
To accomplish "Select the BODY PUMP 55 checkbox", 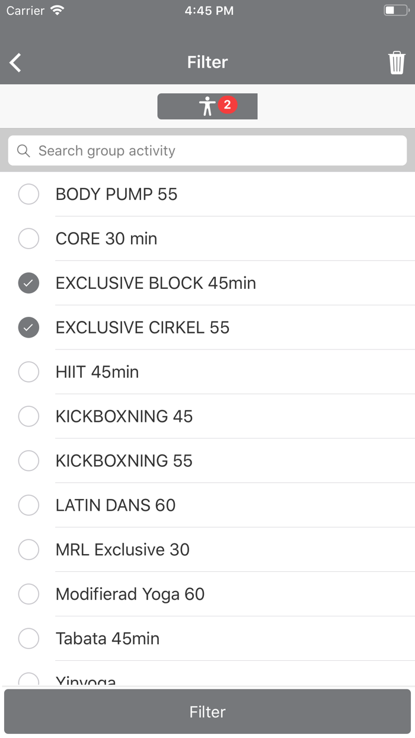I will point(28,194).
